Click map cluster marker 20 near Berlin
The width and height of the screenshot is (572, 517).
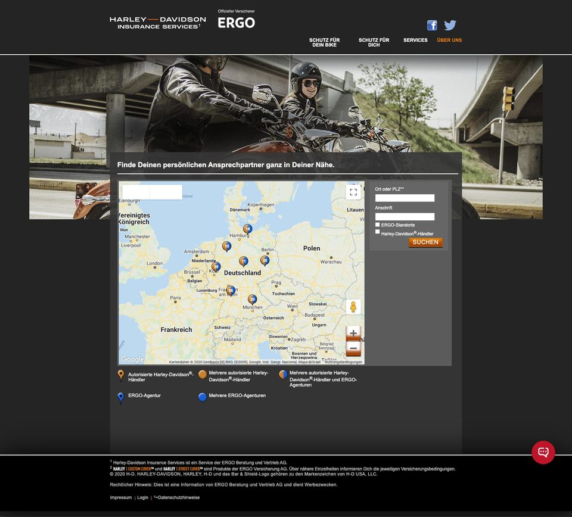coord(265,260)
